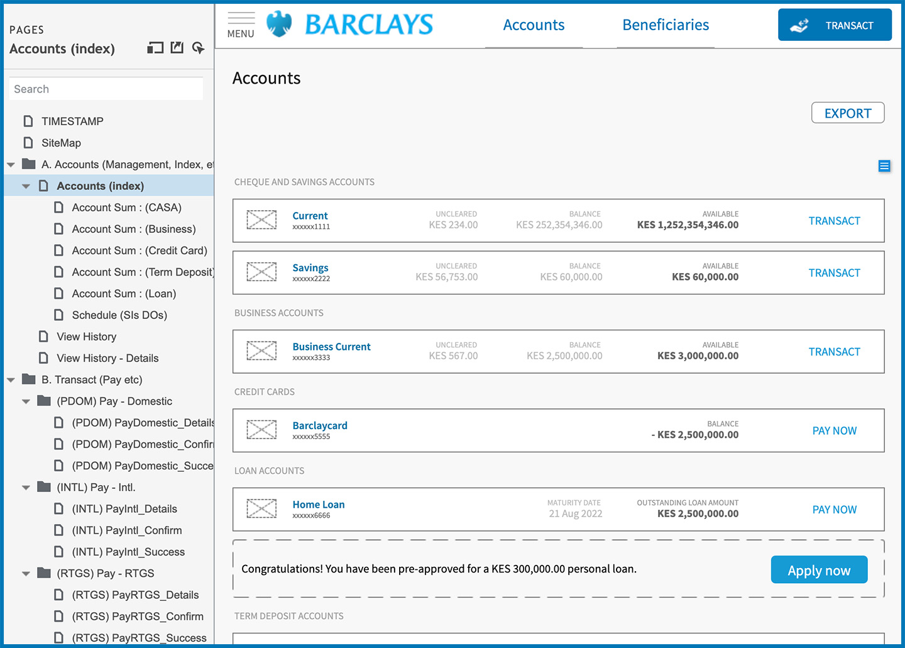
Task: Click the EXPORT button
Action: pos(848,113)
